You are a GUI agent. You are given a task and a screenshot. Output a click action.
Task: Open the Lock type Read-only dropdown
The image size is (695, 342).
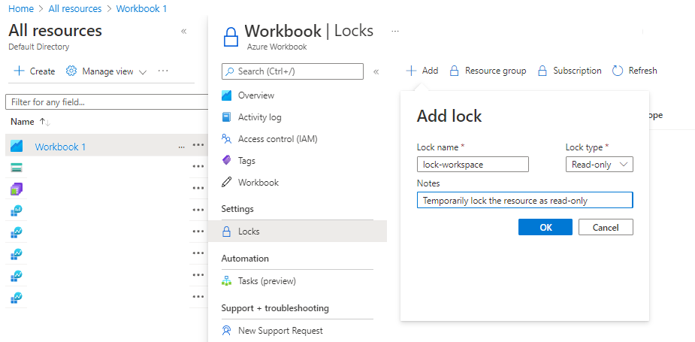click(600, 165)
